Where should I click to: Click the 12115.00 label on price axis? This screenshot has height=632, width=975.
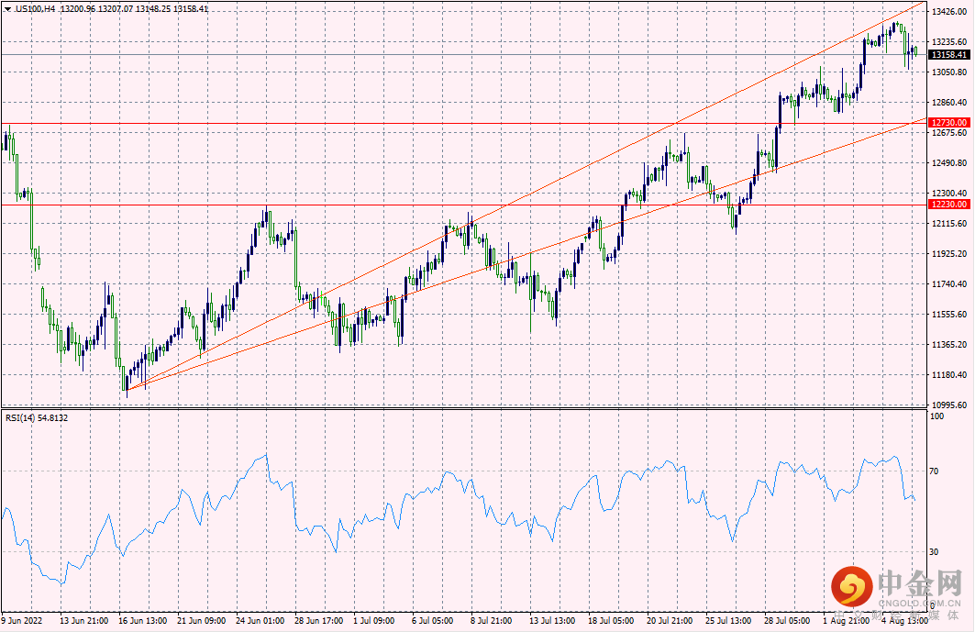point(949,224)
